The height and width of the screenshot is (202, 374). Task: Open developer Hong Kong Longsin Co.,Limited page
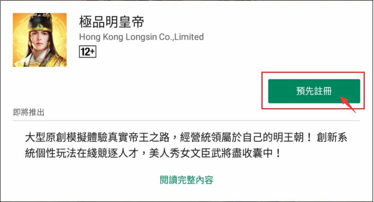[141, 37]
